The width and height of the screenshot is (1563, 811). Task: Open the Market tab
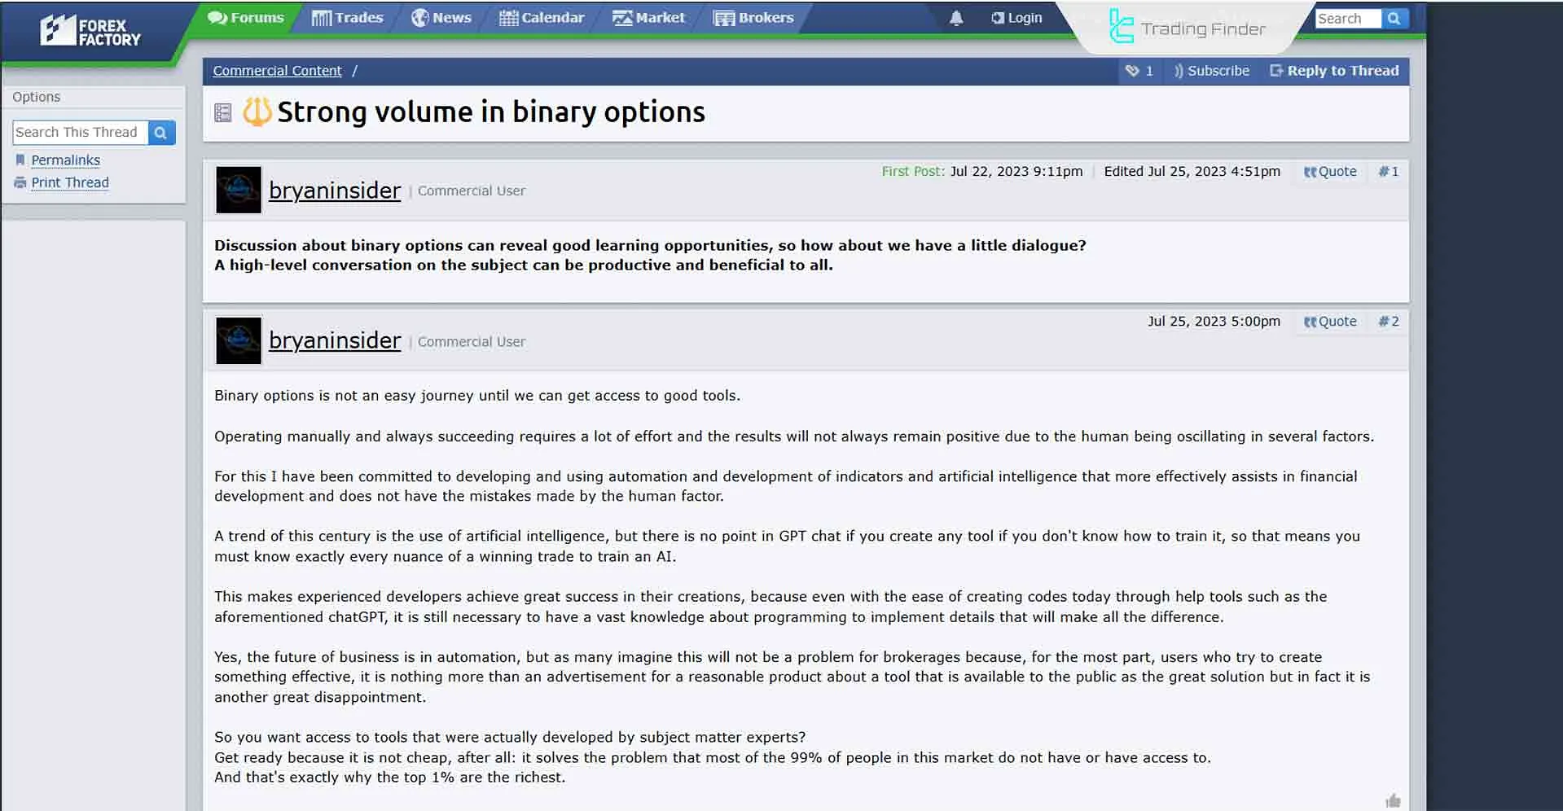point(649,18)
